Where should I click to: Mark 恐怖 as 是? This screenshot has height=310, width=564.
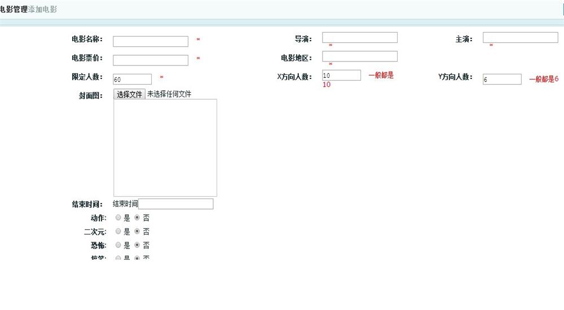118,245
